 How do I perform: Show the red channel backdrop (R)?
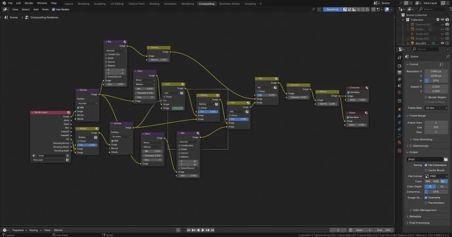click(358, 10)
